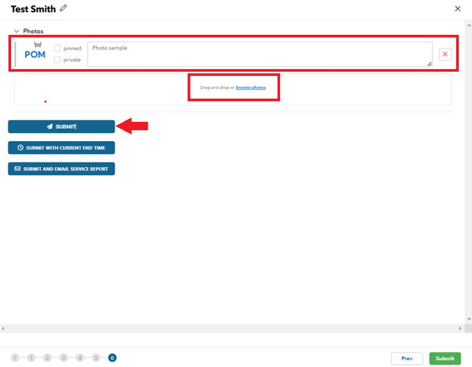472x367 pixels.
Task: Click the green Submit button
Action: (x=445, y=358)
